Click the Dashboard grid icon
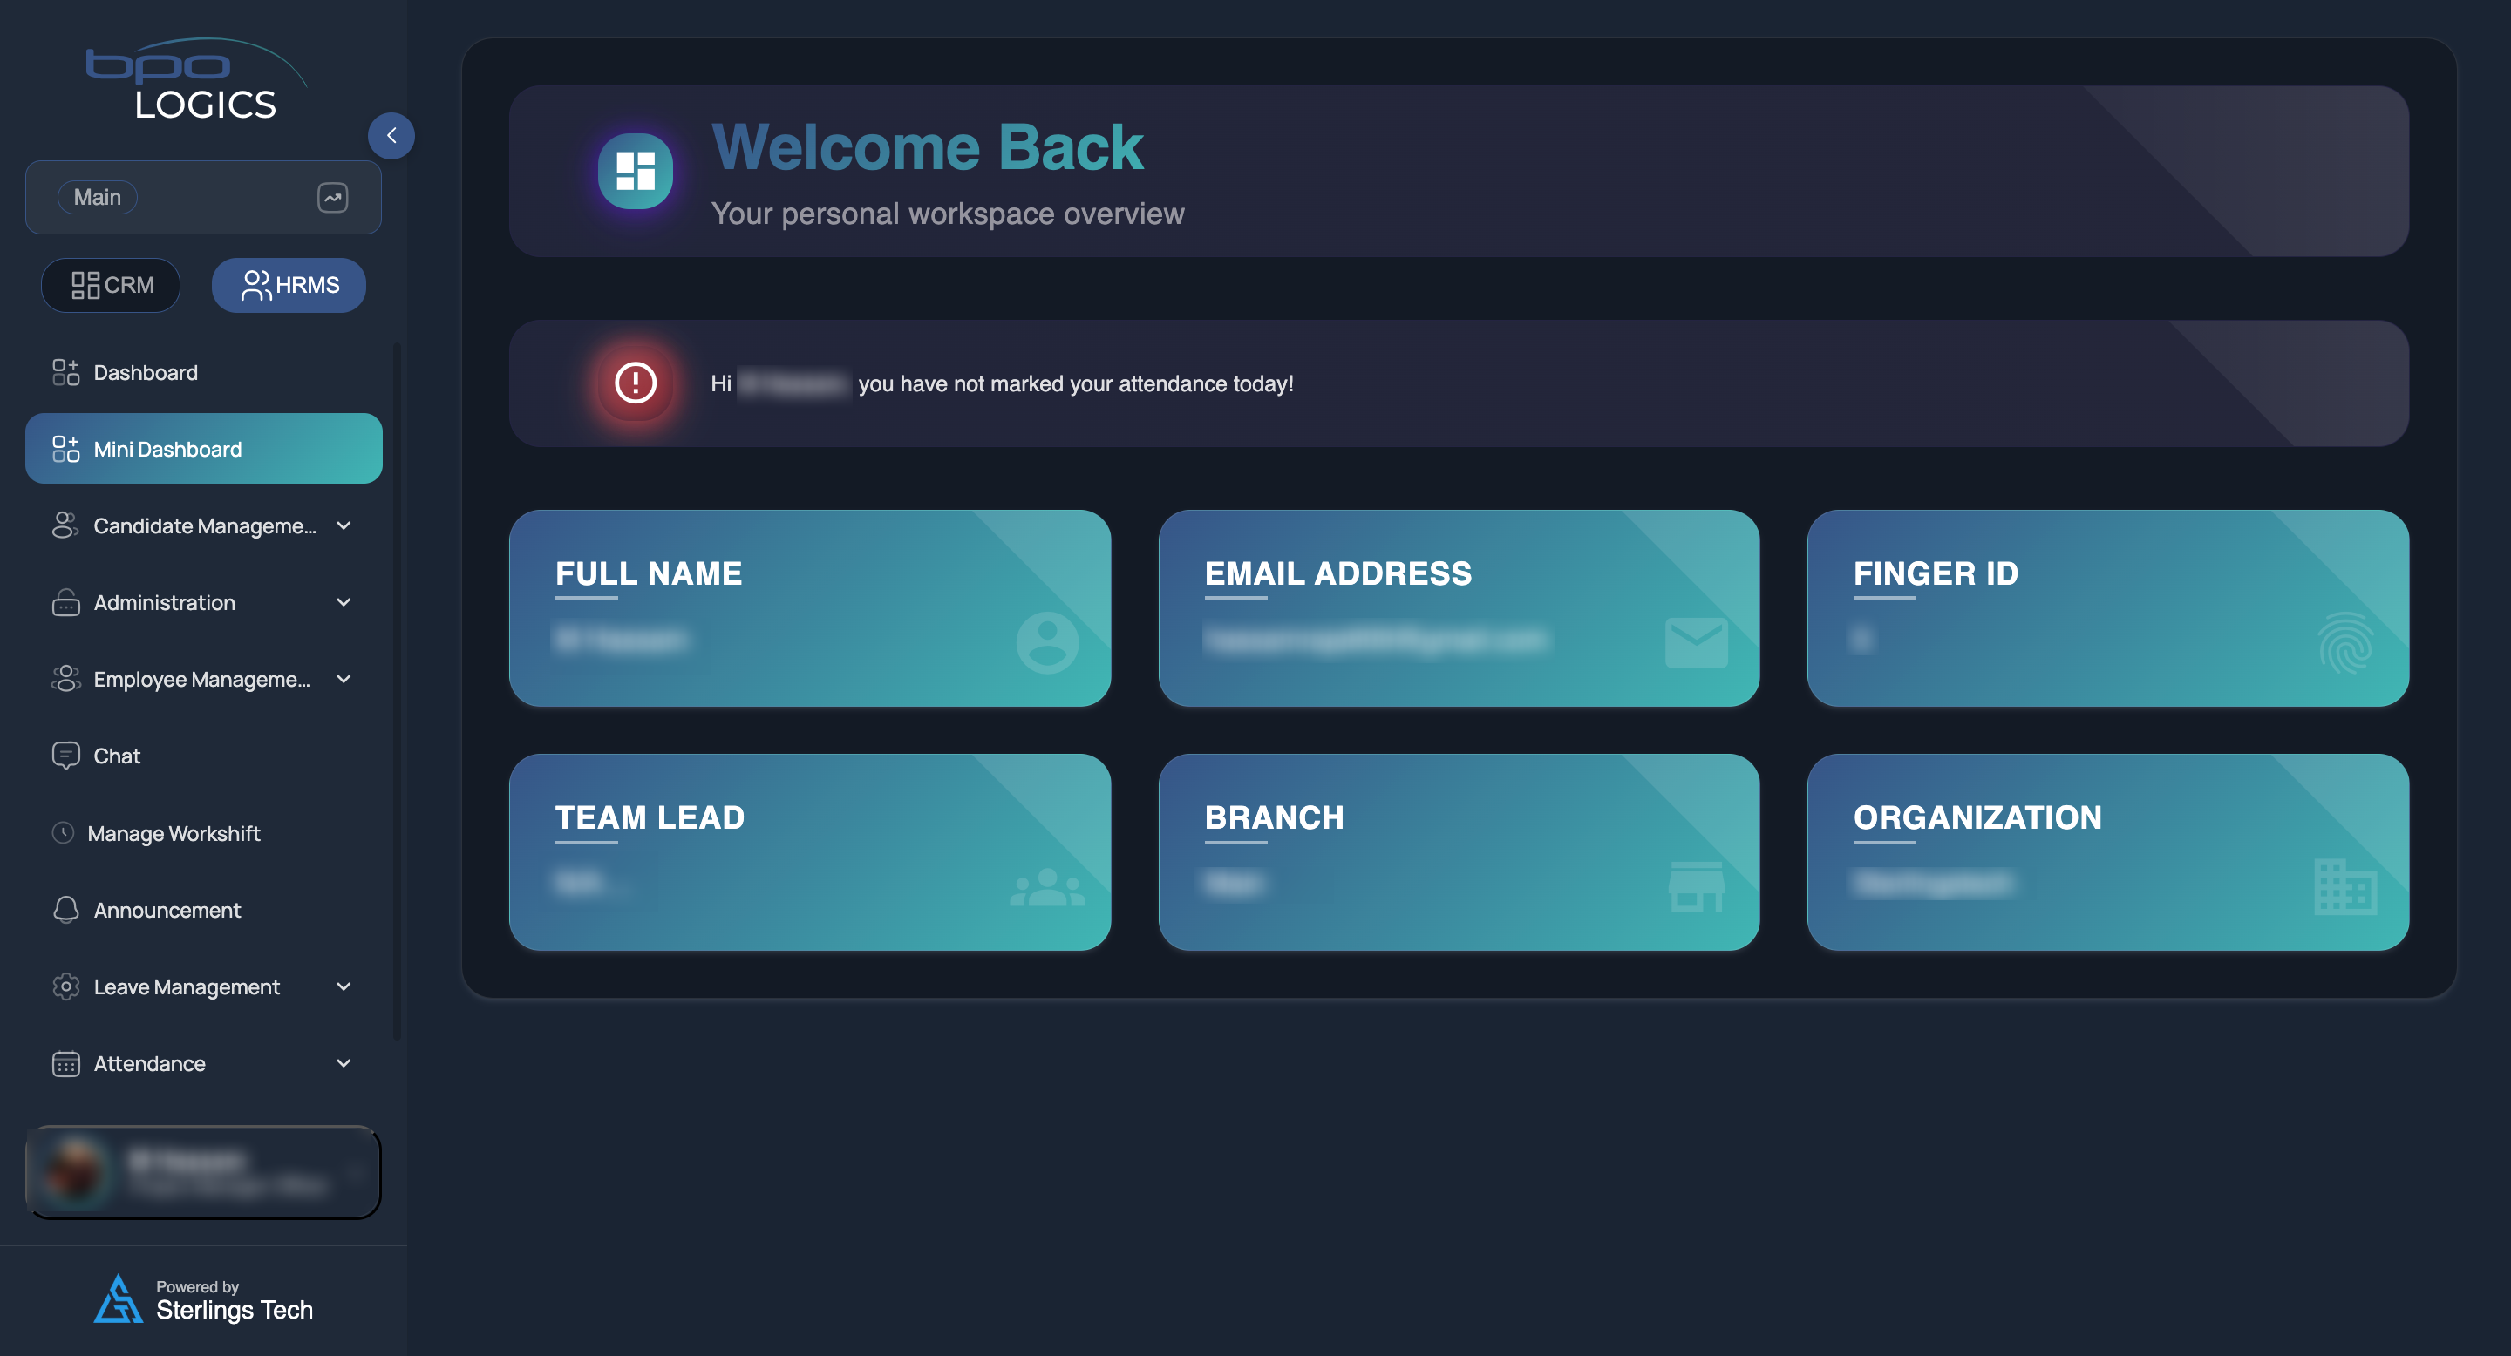Viewport: 2511px width, 1356px height. pos(65,372)
